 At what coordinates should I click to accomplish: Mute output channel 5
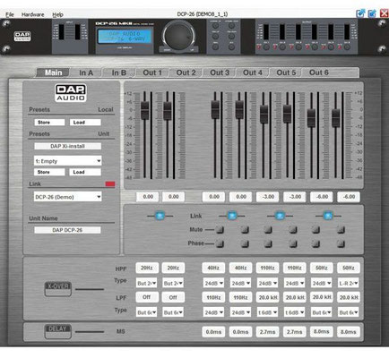(316, 229)
